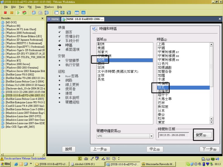Click the 下一步 next button

210,149
